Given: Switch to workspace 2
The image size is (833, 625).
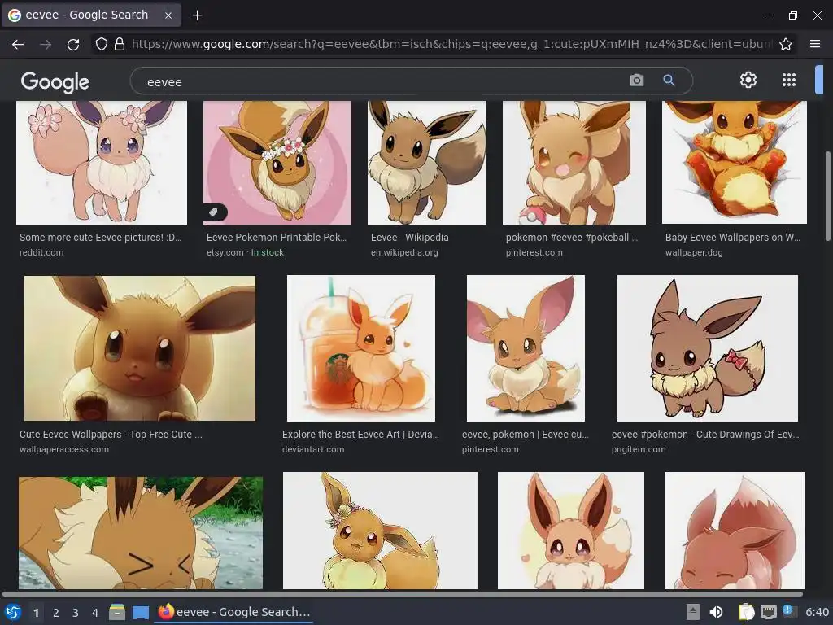Looking at the screenshot, I should [x=56, y=613].
